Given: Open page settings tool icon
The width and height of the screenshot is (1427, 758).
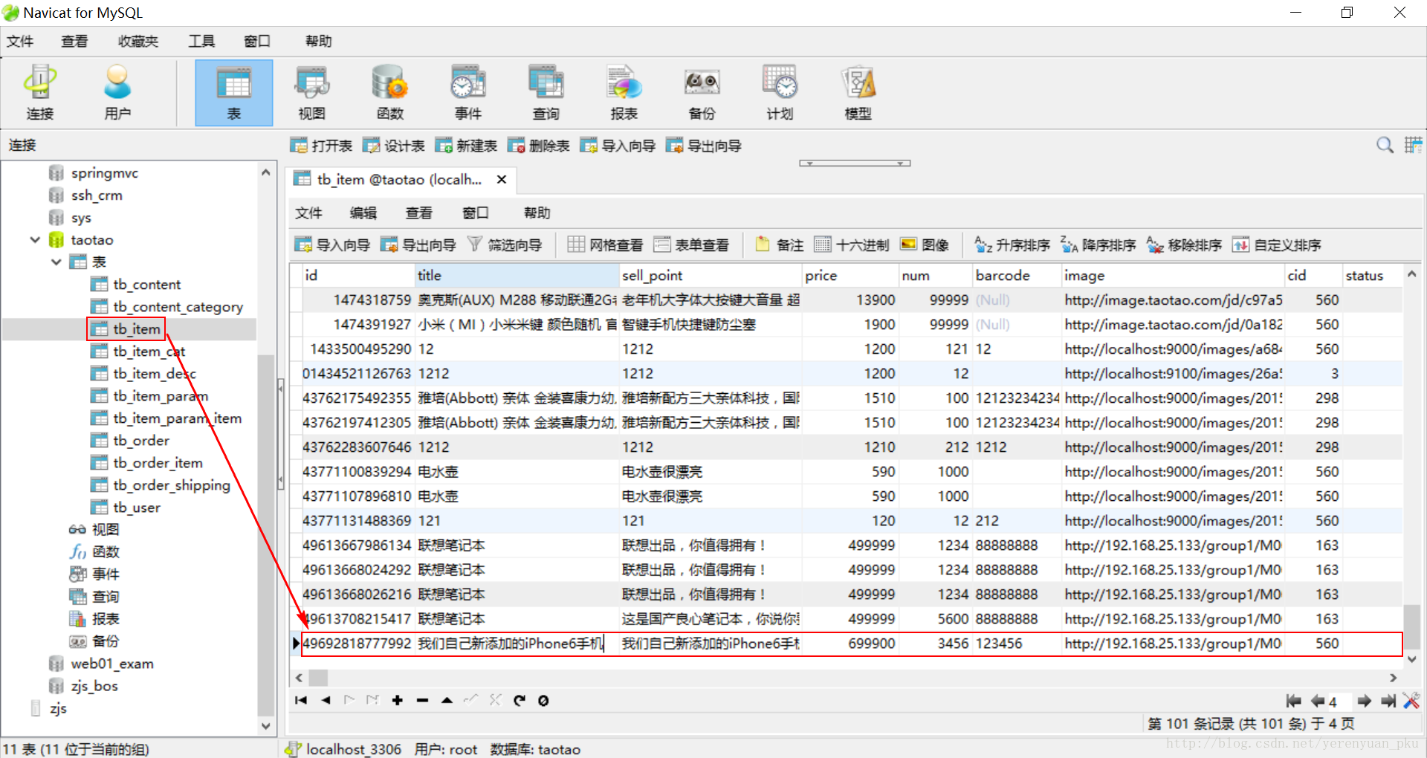Looking at the screenshot, I should point(1411,701).
